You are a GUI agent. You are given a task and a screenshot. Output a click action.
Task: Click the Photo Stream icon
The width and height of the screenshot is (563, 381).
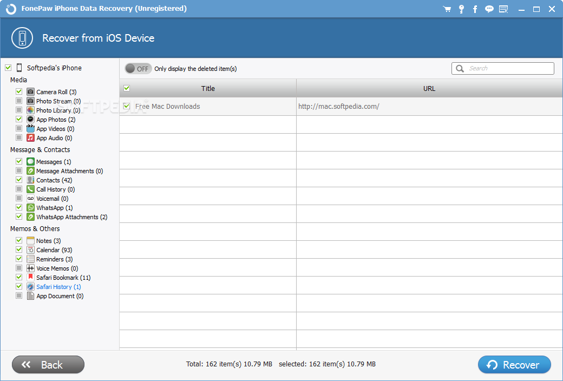point(30,101)
